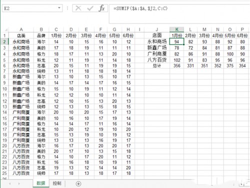The height and width of the screenshot is (188, 250).
Task: Click inside the Name Box showing K2
Action: 29,8
